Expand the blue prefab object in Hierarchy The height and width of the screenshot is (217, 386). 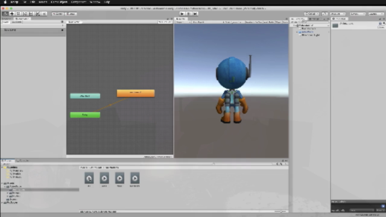pyautogui.click(x=297, y=32)
